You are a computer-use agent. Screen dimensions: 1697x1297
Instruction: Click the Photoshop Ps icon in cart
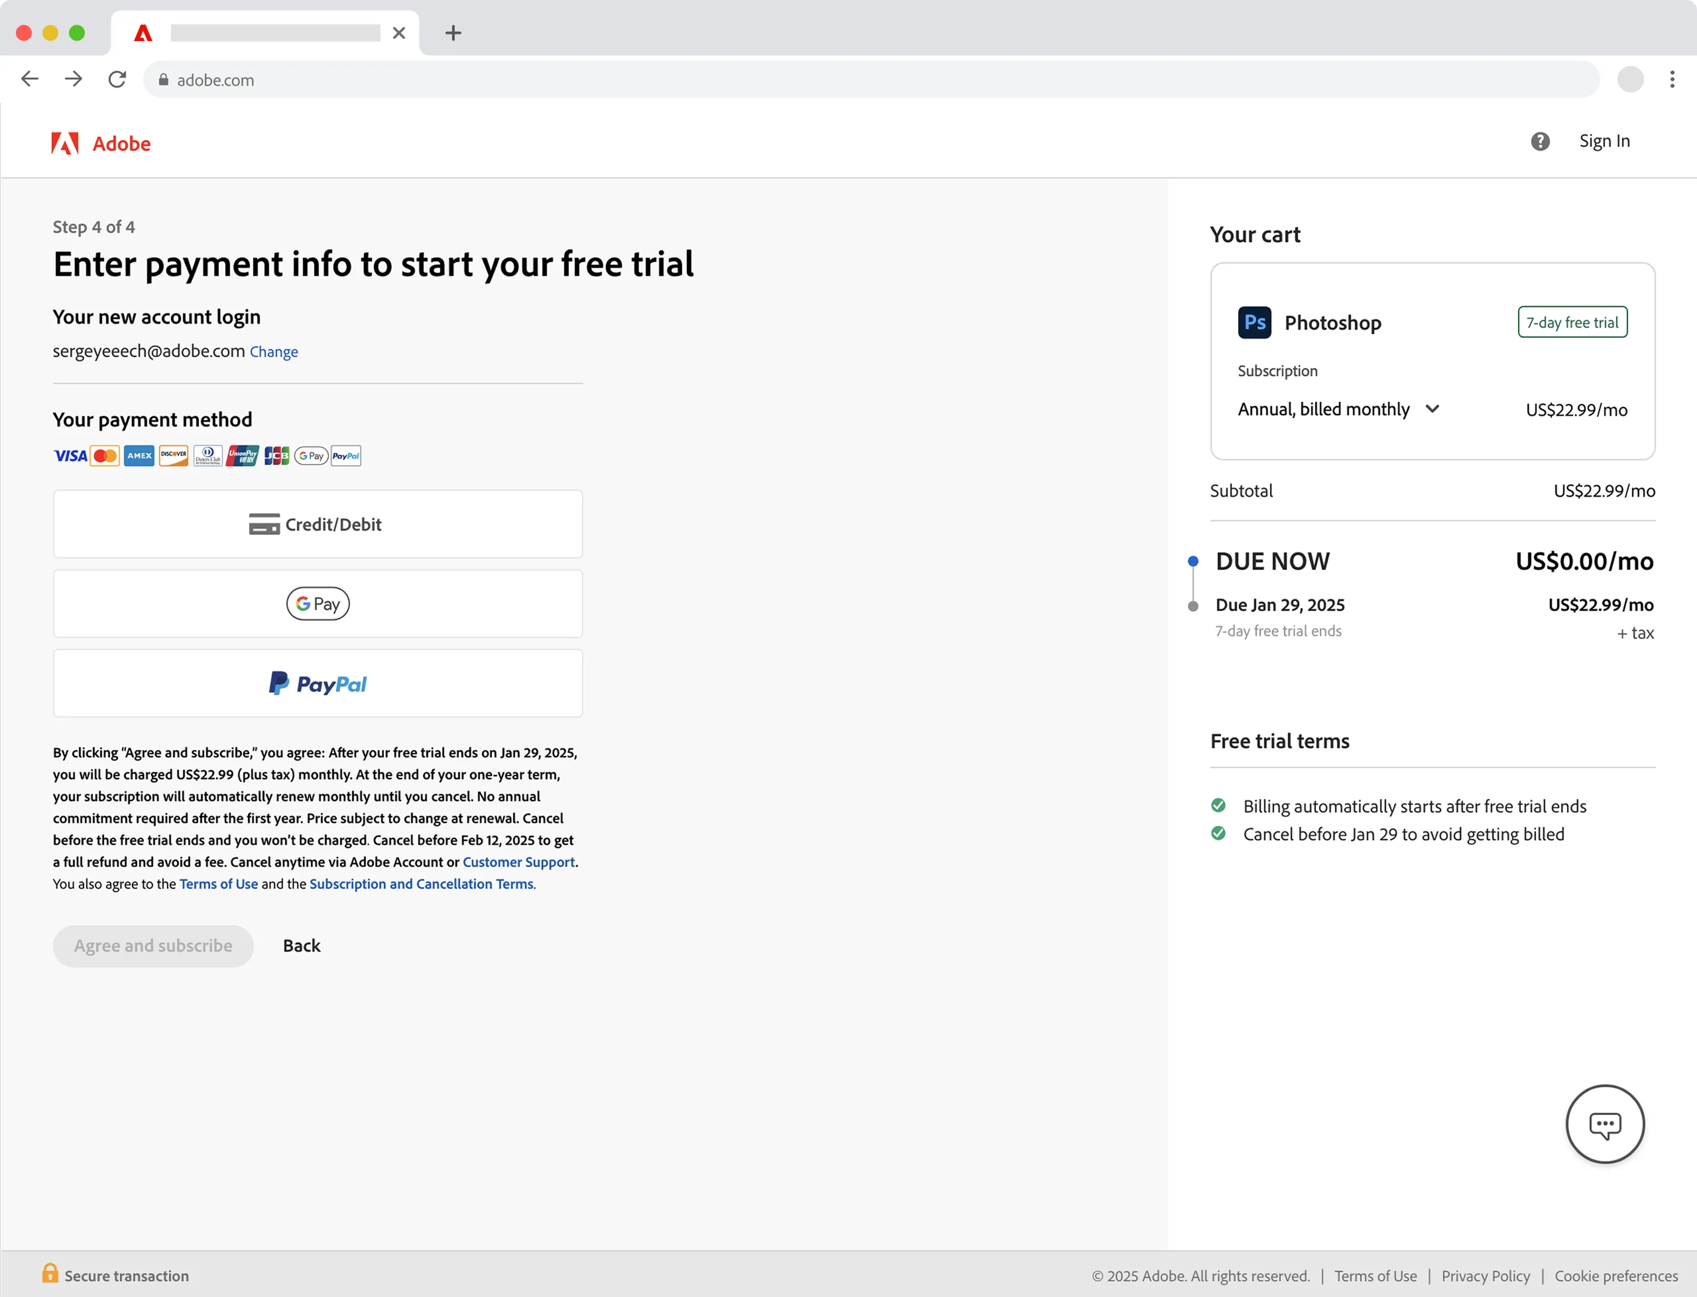1254,322
